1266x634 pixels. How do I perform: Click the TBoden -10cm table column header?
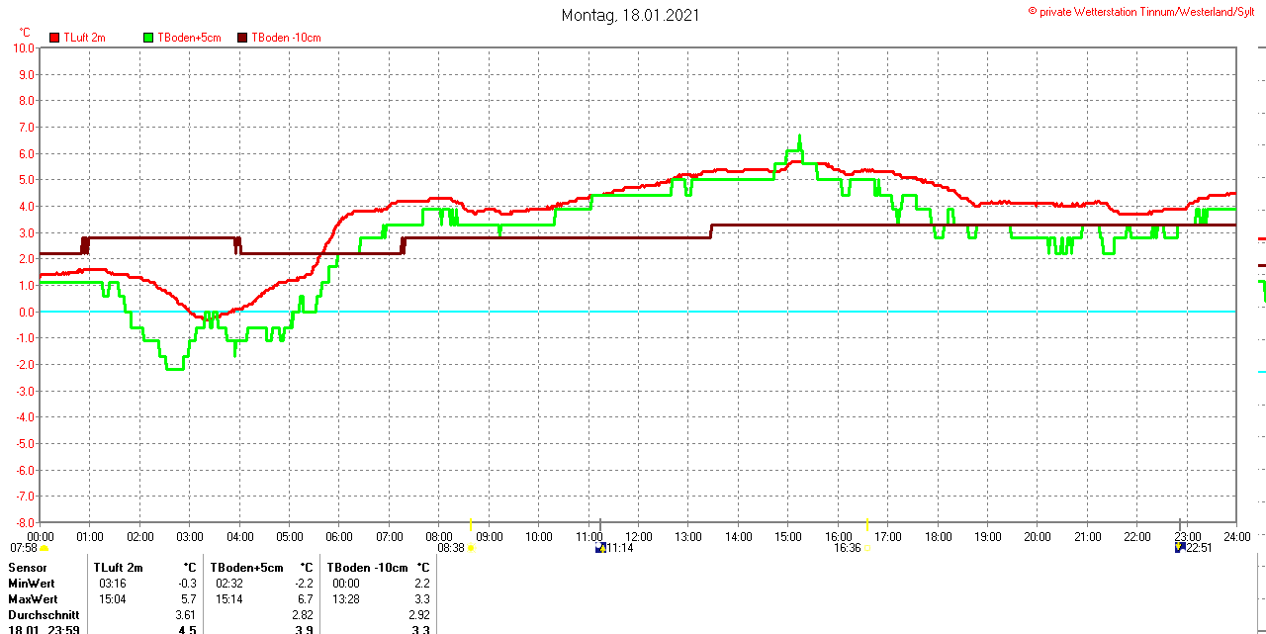click(x=366, y=568)
